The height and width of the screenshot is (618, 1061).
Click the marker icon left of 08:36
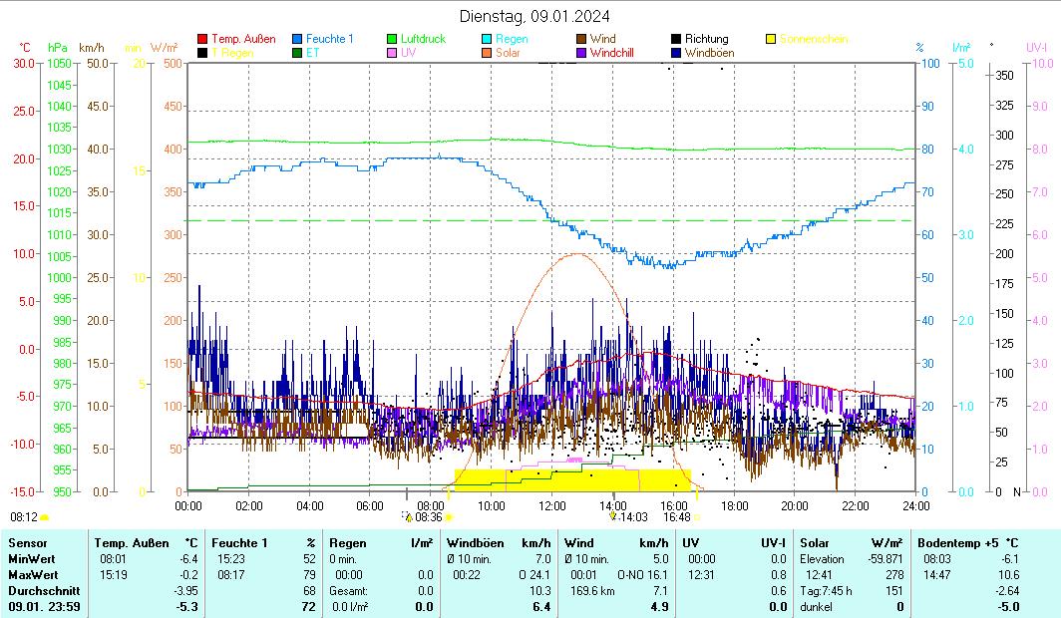pyautogui.click(x=408, y=516)
